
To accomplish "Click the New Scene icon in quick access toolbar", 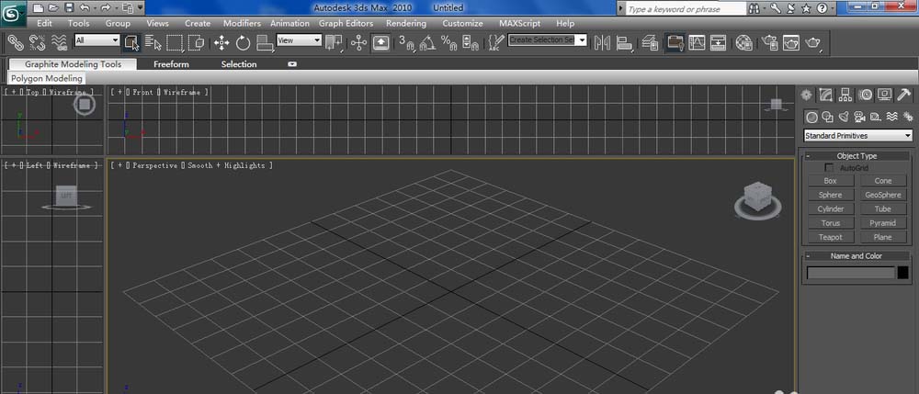I will click(38, 8).
